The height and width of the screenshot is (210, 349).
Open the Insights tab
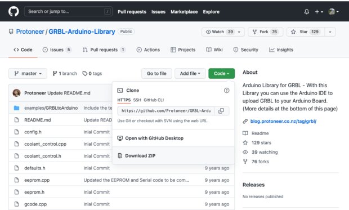[x=281, y=50]
